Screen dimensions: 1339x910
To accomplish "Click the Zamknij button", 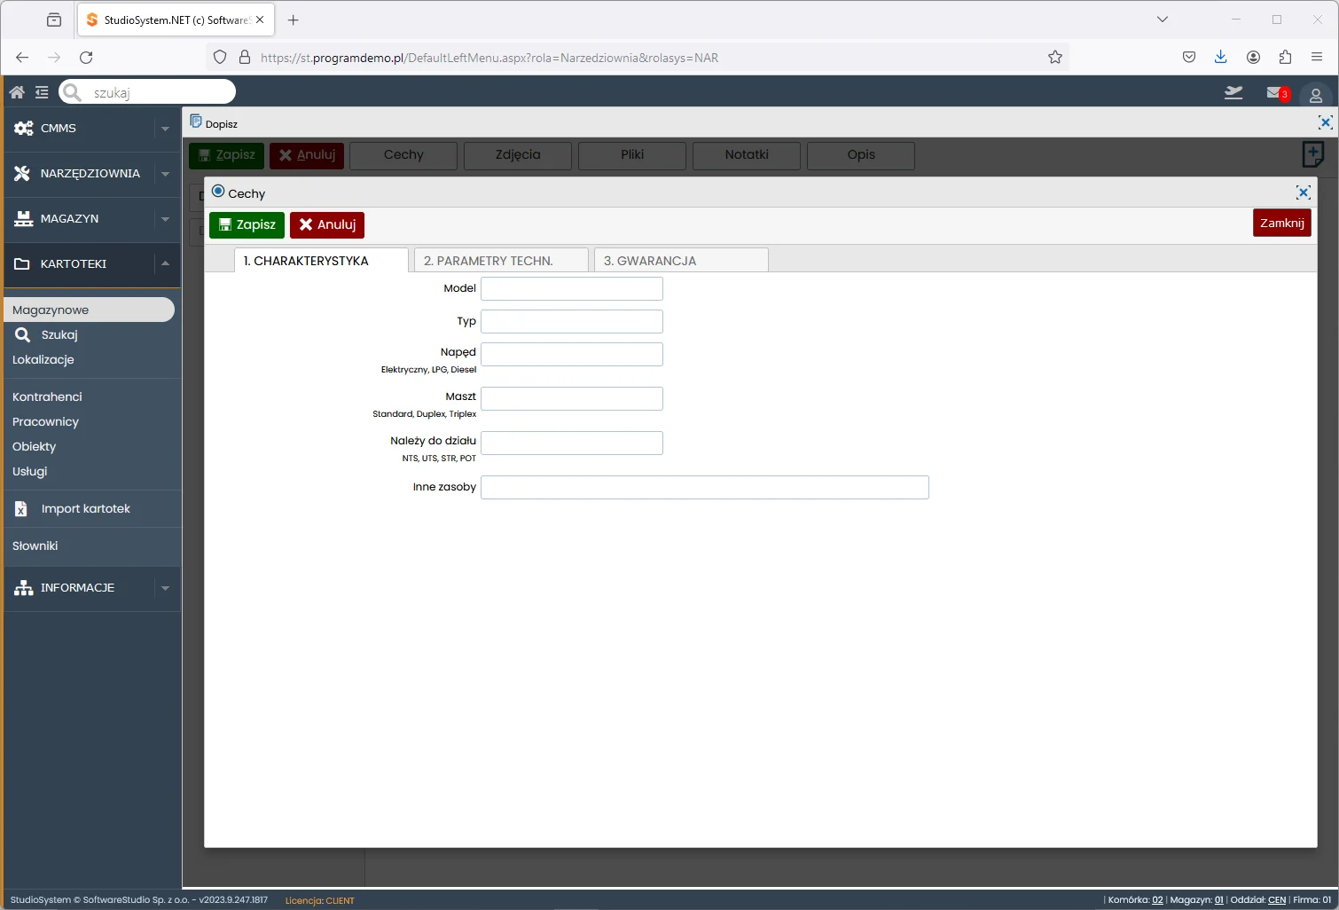I will pos(1281,223).
